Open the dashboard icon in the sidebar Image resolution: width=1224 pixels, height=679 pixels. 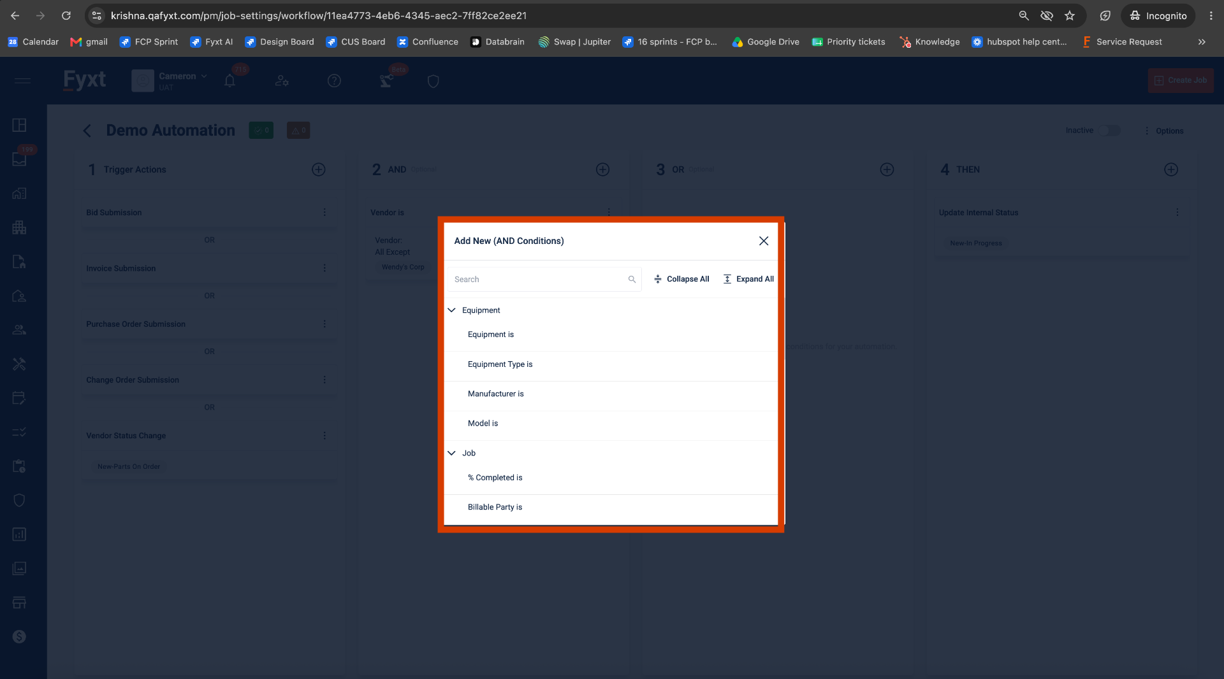coord(19,125)
